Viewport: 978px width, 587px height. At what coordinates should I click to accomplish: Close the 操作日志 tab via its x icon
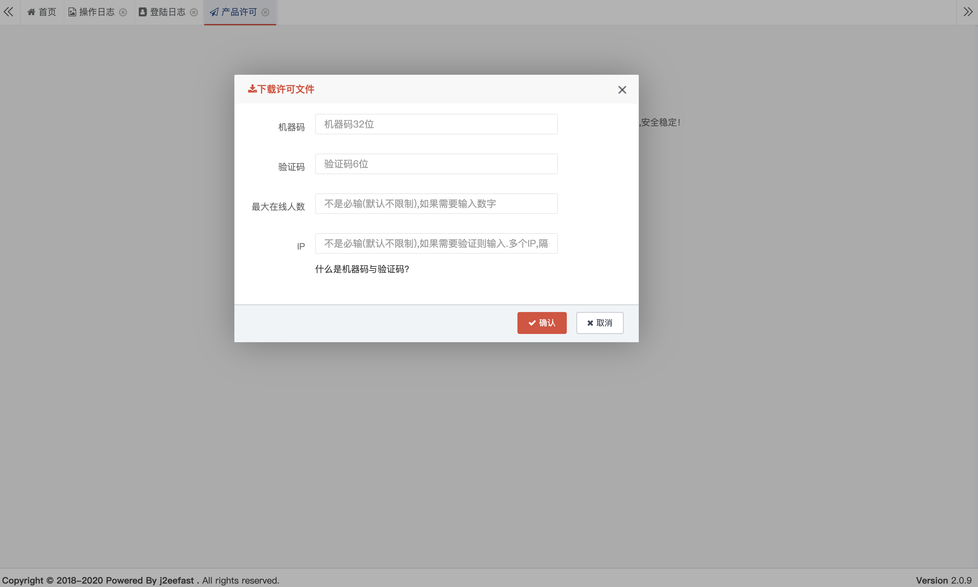point(123,12)
